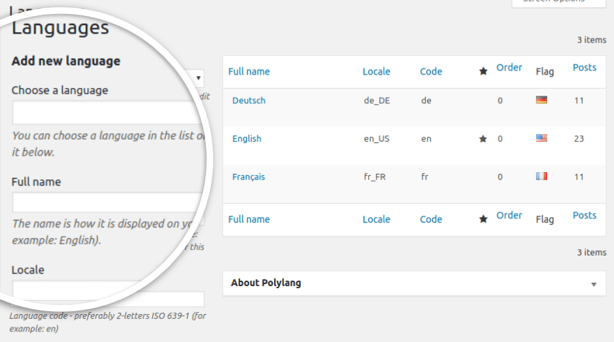Sort by Posts in table header
The image size is (614, 342).
coord(584,68)
